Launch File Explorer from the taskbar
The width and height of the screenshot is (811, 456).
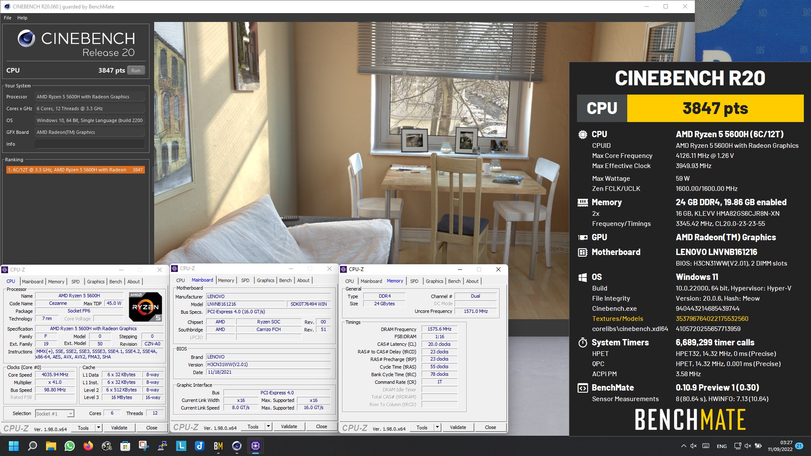[x=51, y=446]
